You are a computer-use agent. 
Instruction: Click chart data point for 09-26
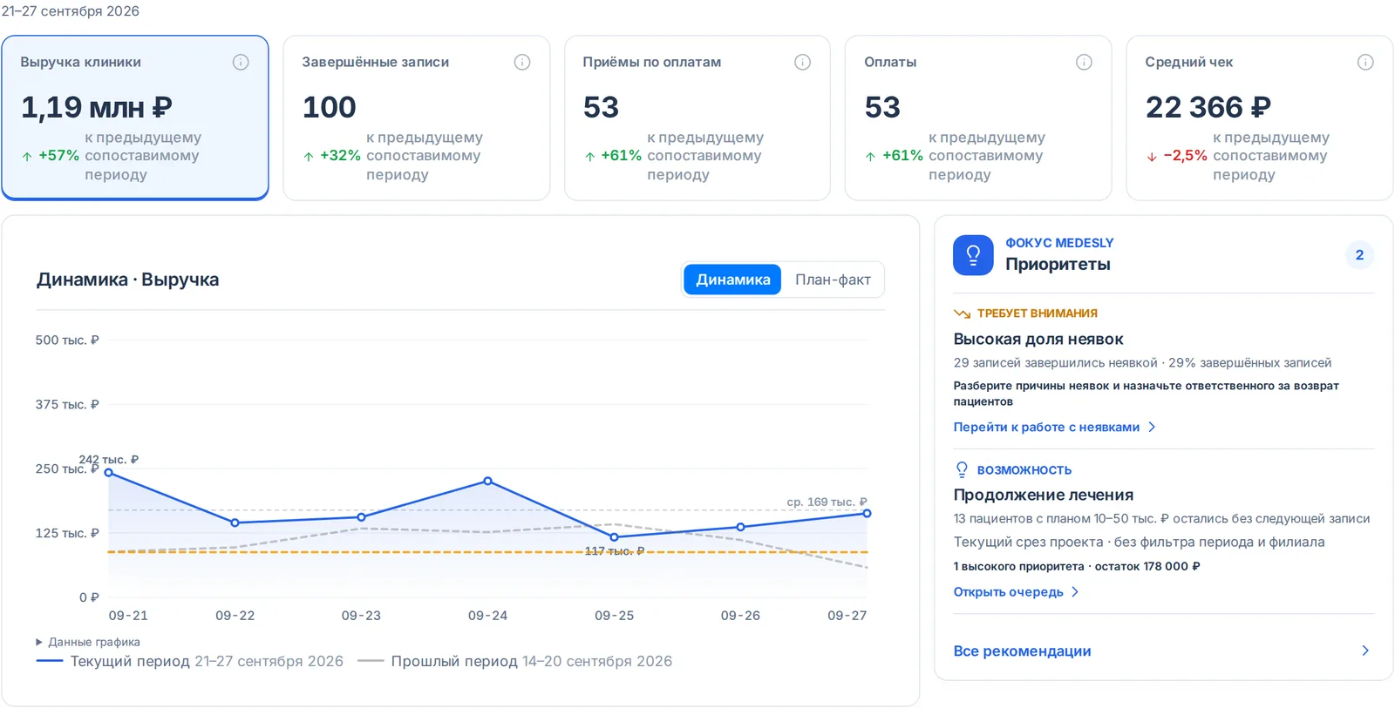[x=741, y=527]
